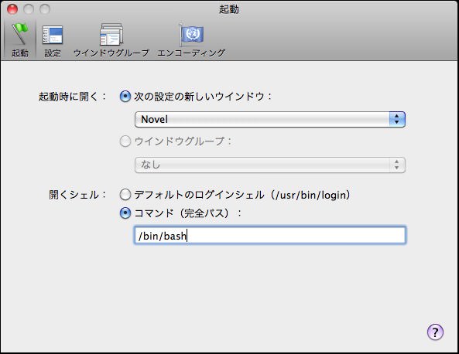The image size is (459, 354).
Task: Click the red close window button
Action: pos(12,9)
